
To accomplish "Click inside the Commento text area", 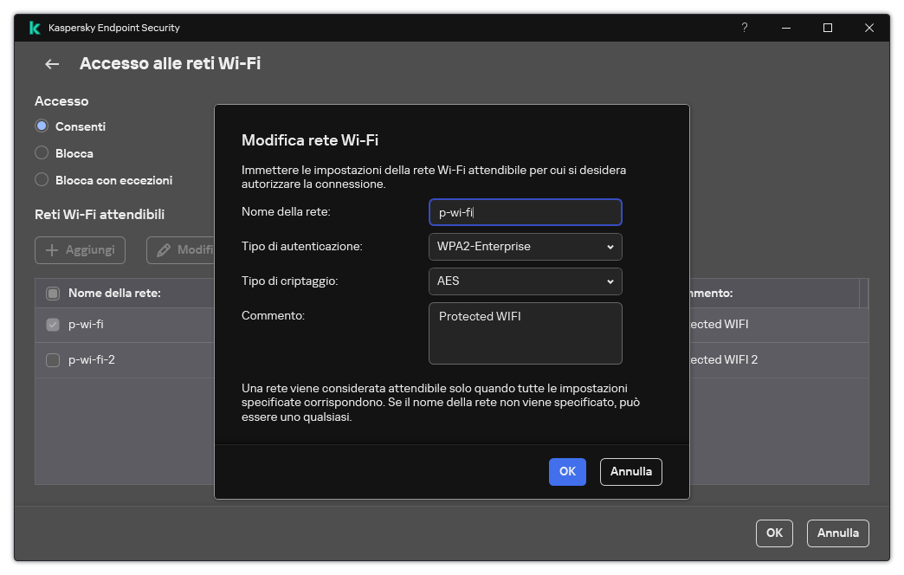I will (525, 333).
